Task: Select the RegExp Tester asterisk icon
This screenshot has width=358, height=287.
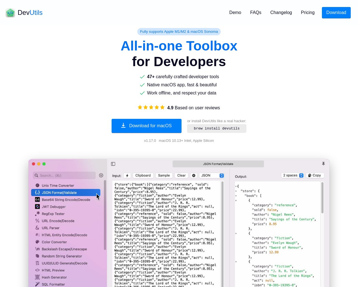Action: [x=37, y=214]
